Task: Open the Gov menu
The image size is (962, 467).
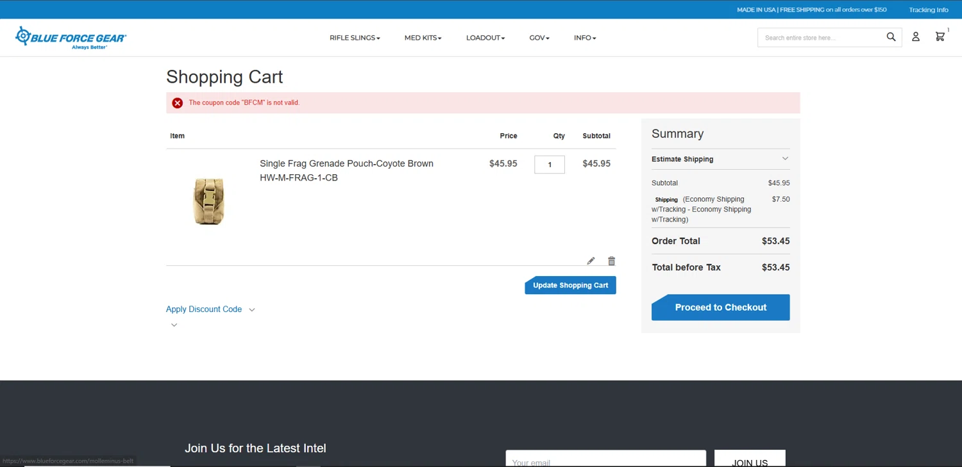Action: pyautogui.click(x=539, y=38)
